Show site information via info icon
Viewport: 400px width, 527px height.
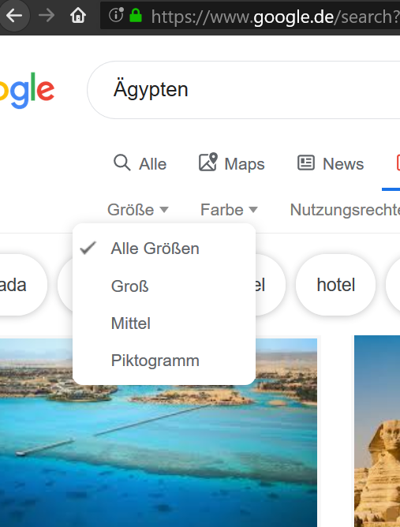(116, 15)
